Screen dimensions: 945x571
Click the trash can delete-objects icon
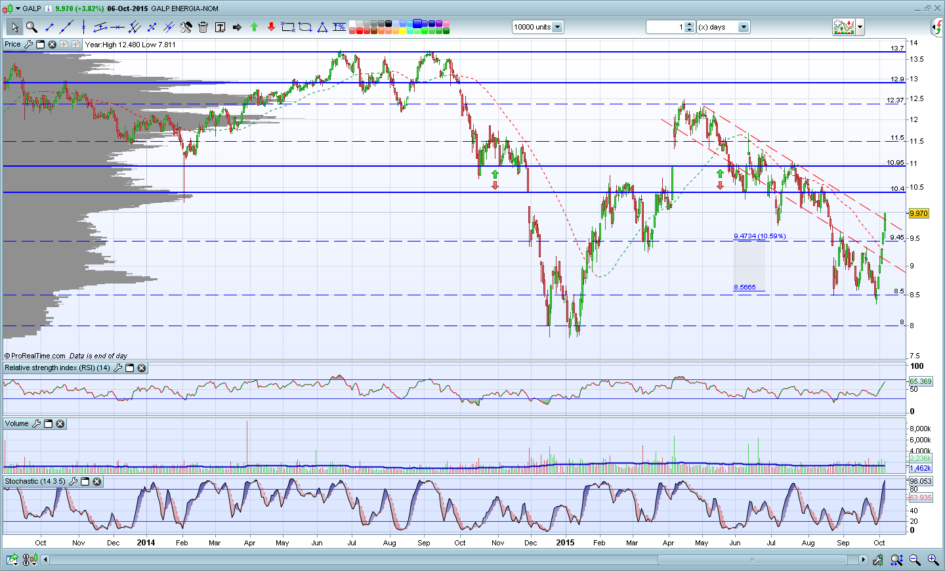(x=203, y=27)
